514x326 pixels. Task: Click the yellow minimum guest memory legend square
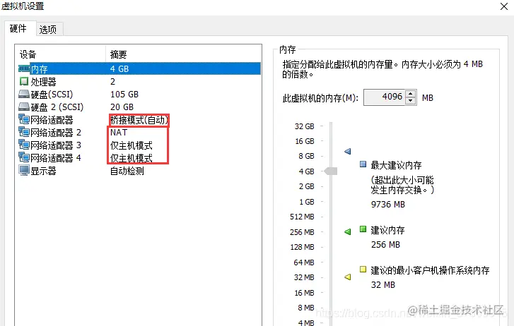tap(363, 270)
